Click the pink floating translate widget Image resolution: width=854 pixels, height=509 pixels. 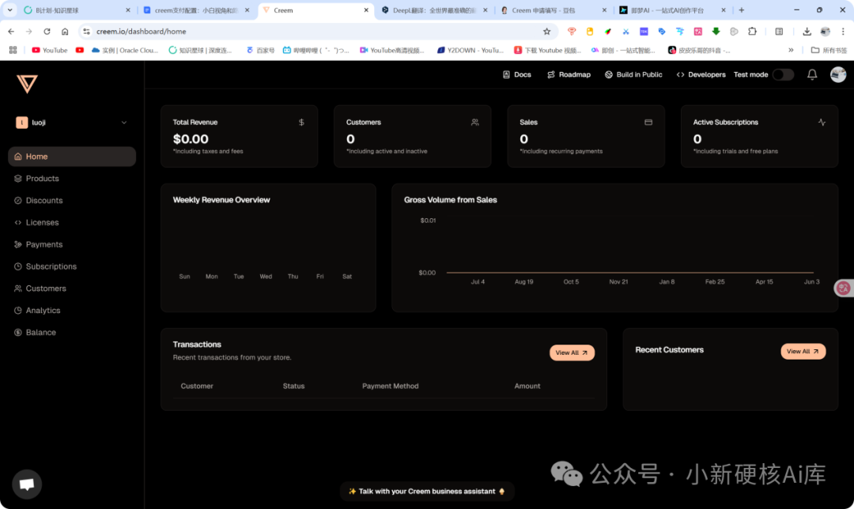[x=844, y=288]
